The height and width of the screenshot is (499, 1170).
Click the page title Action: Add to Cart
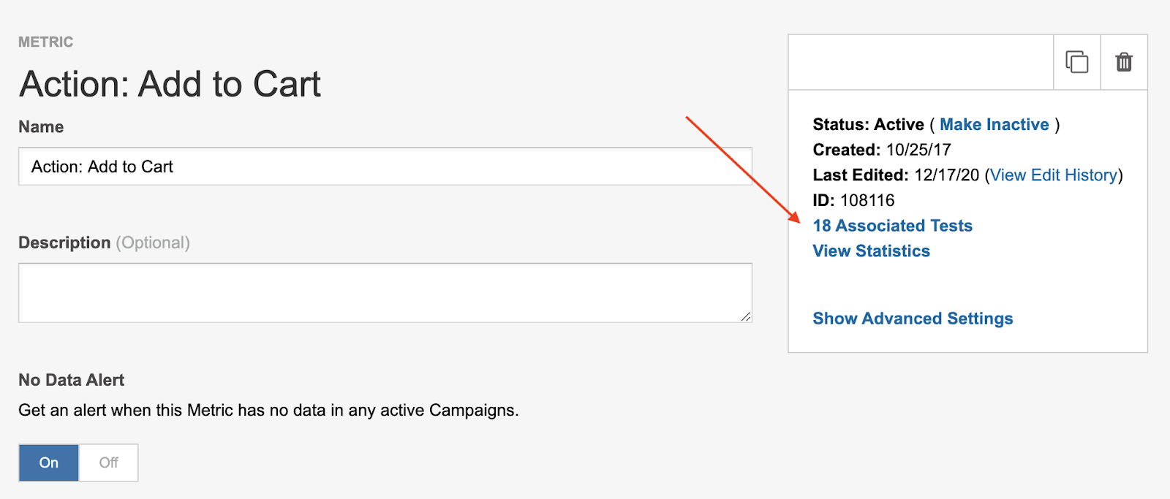coord(170,84)
